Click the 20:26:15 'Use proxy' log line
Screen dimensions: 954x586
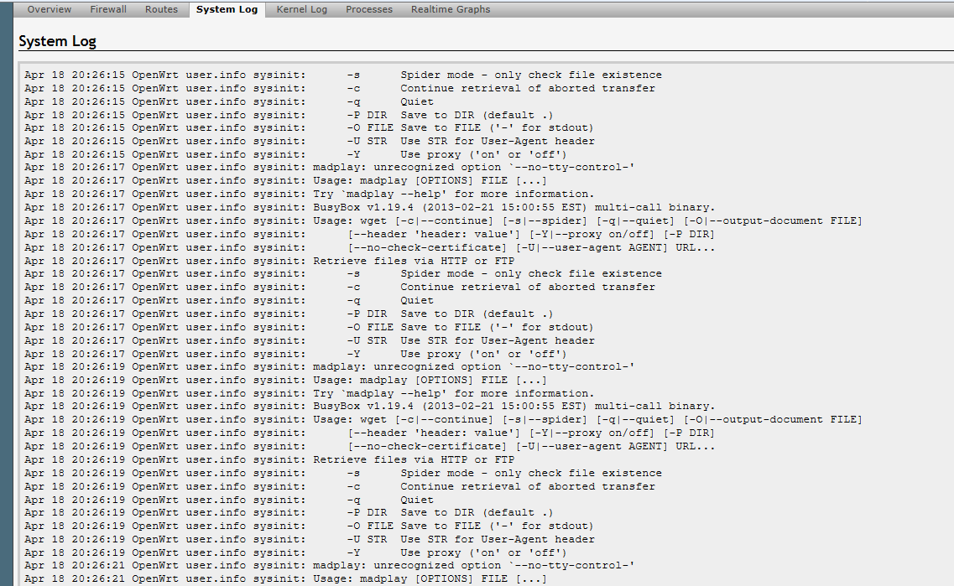(x=295, y=154)
